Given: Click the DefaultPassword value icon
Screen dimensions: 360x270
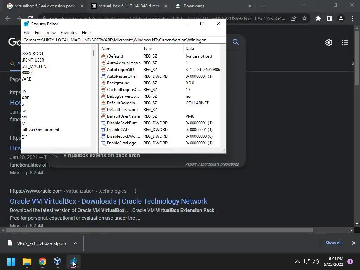Looking at the screenshot, I should coord(103,110).
